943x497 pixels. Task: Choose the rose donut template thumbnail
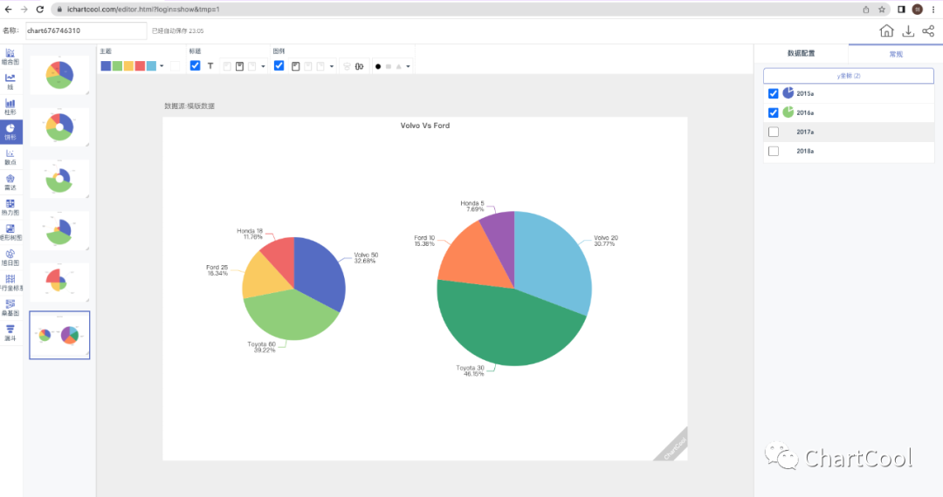click(59, 179)
